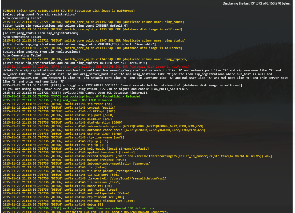Click the 'apply-inbound-acl [domains]' log line
The height and width of the screenshot is (213, 295).
[x=69, y=152]
